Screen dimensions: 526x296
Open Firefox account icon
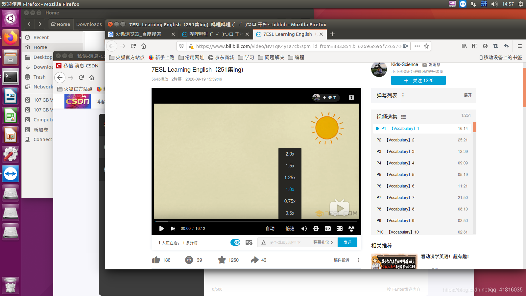pos(485,46)
